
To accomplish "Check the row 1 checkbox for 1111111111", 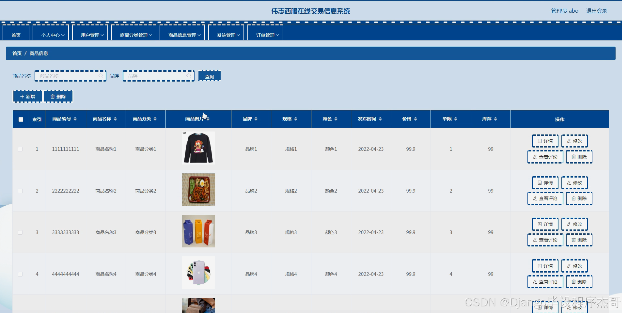I will pos(20,149).
